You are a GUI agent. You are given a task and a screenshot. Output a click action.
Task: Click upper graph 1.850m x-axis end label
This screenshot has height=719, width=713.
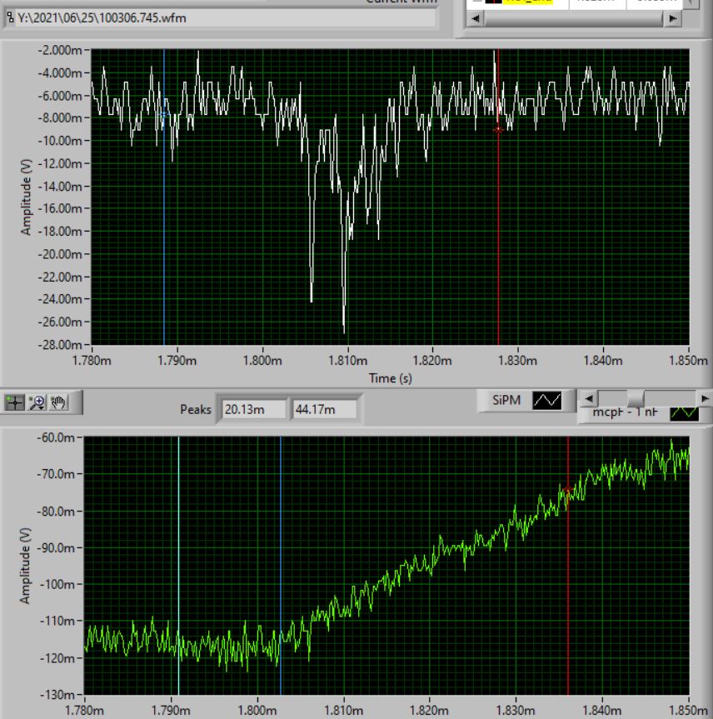pyautogui.click(x=688, y=361)
